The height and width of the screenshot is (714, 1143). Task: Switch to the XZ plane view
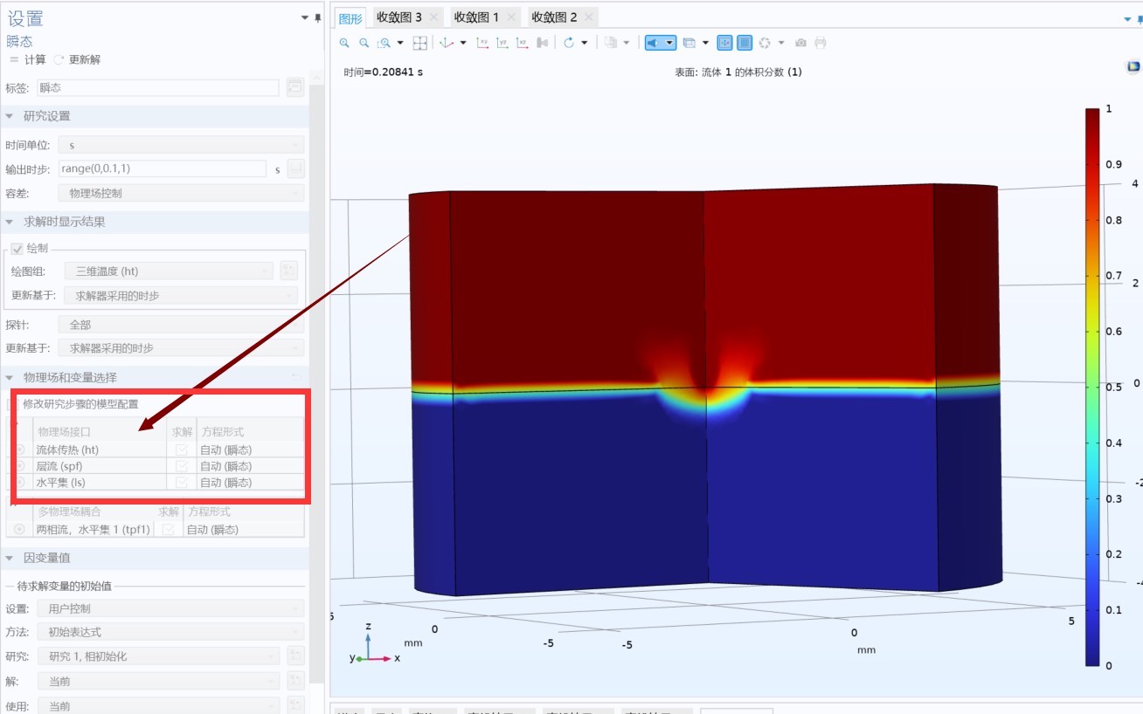tap(522, 43)
